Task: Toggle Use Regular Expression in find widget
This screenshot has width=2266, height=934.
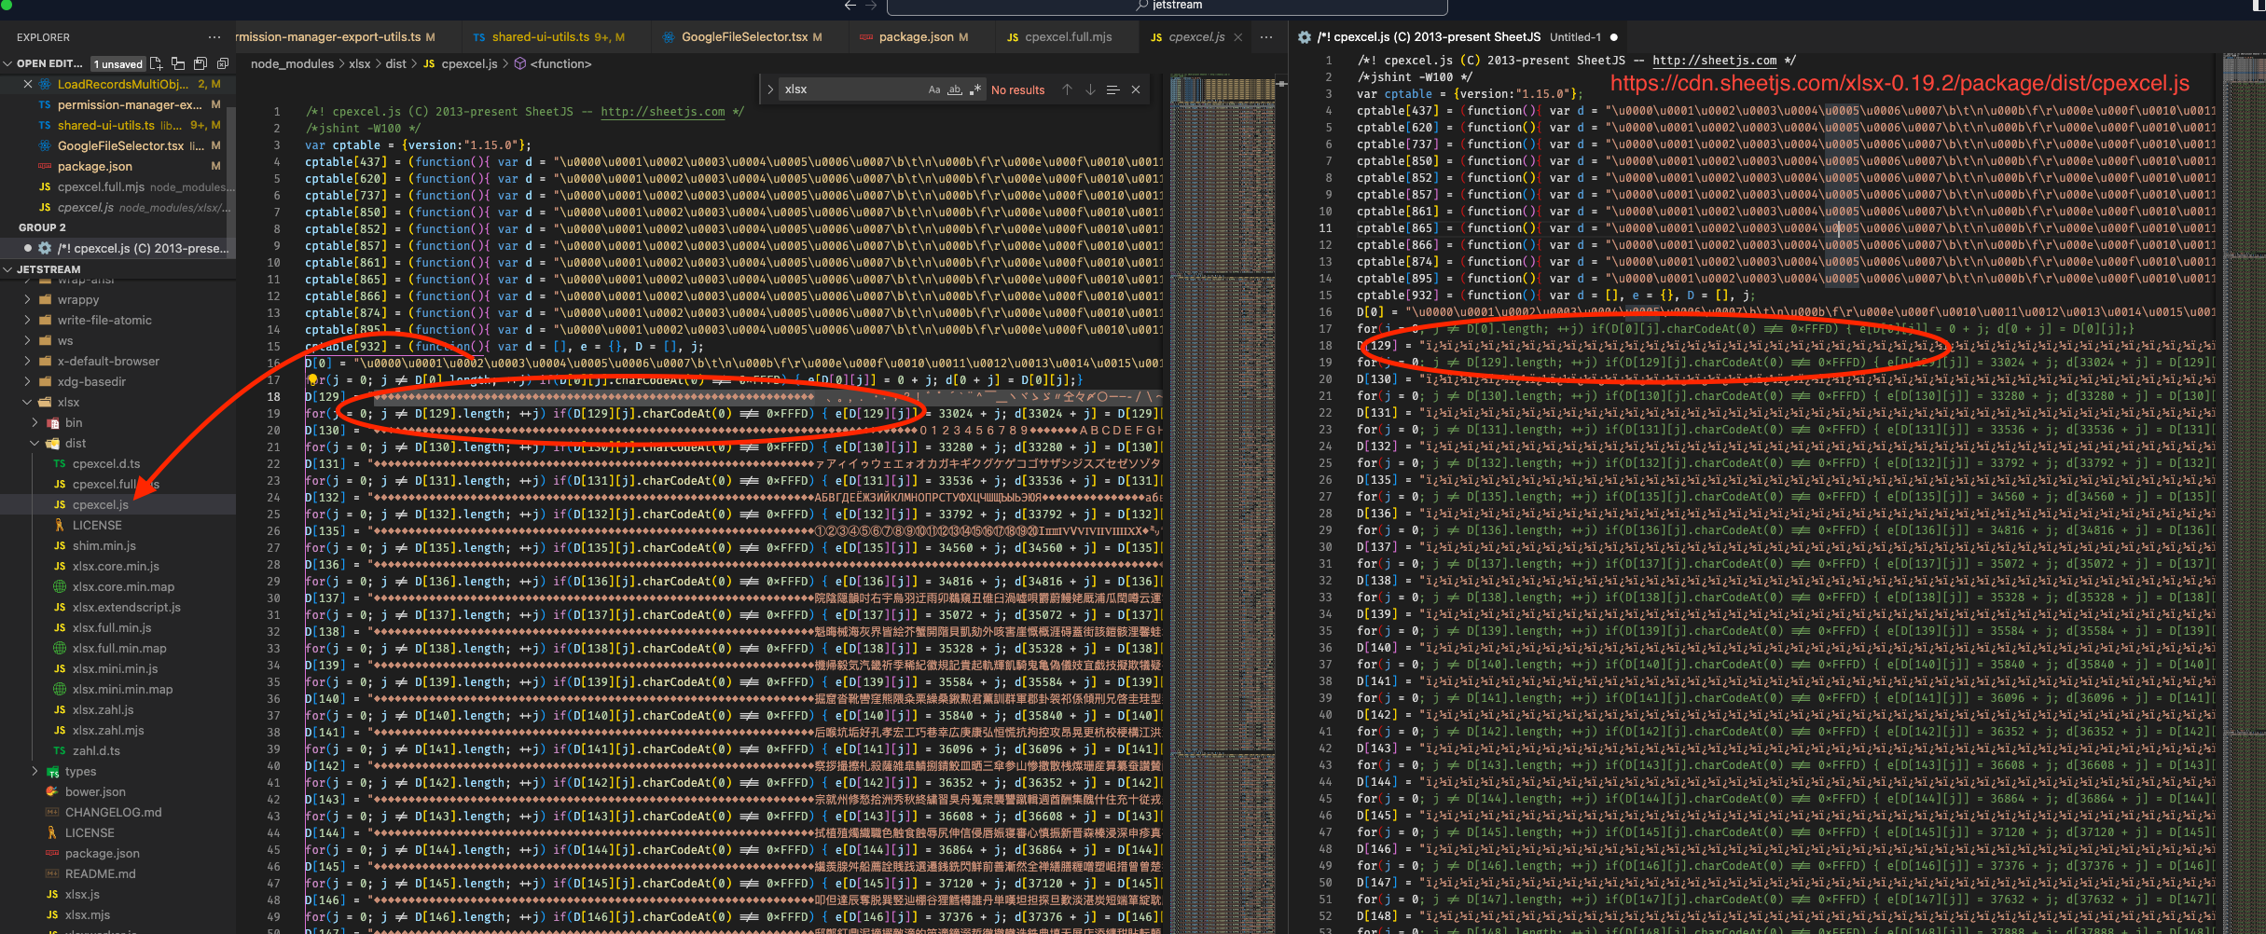Action: tap(974, 89)
